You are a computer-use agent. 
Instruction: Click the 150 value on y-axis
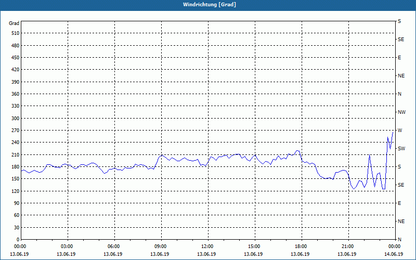(16, 178)
